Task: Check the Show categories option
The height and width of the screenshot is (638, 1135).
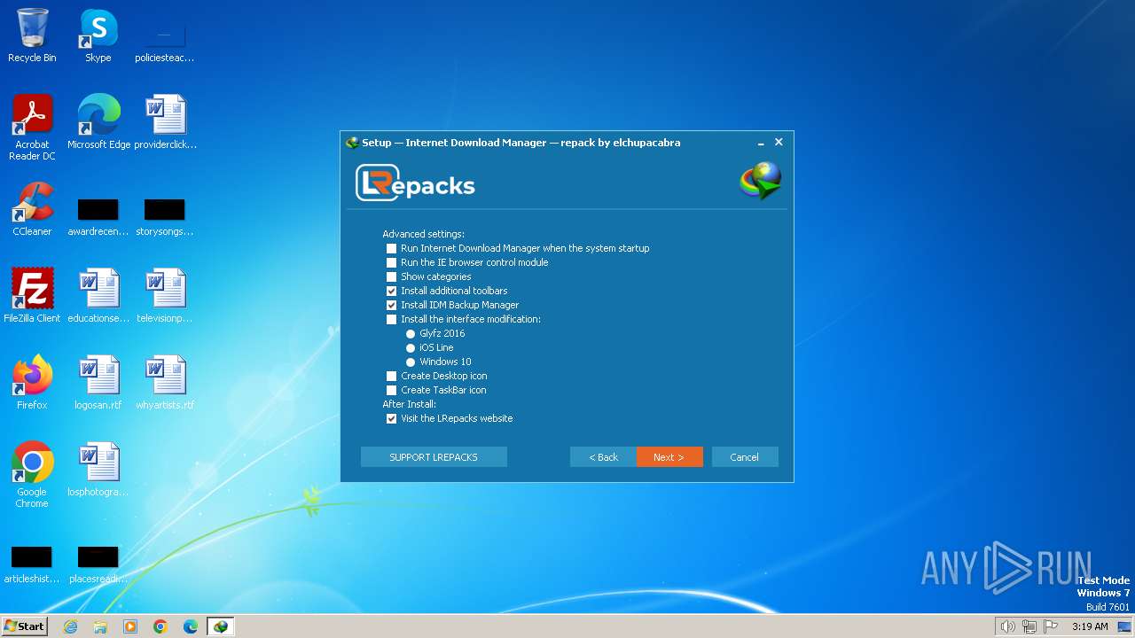Action: pos(391,277)
